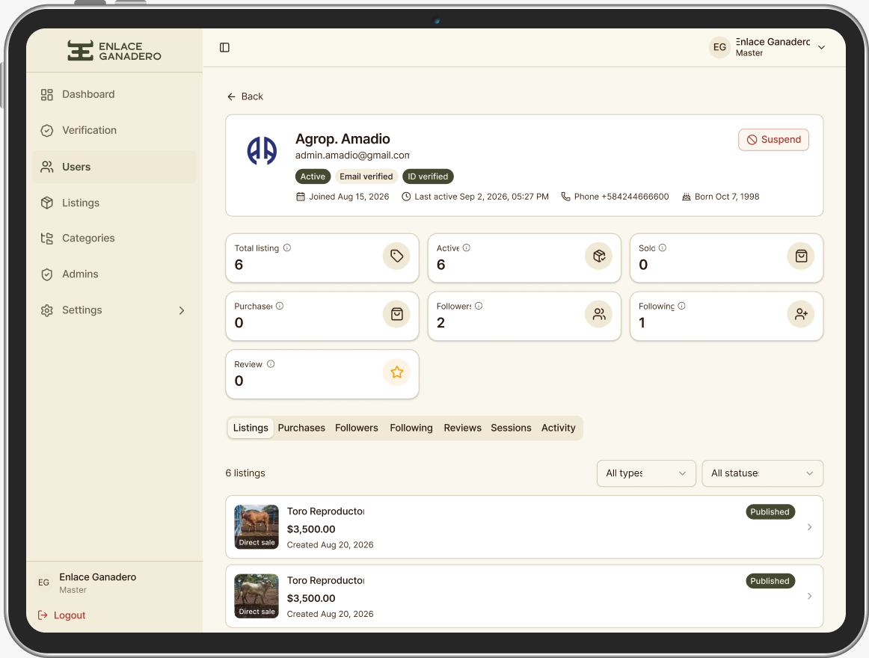The height and width of the screenshot is (658, 869).
Task: Click the Listings box icon in sidebar
Action: pyautogui.click(x=47, y=203)
